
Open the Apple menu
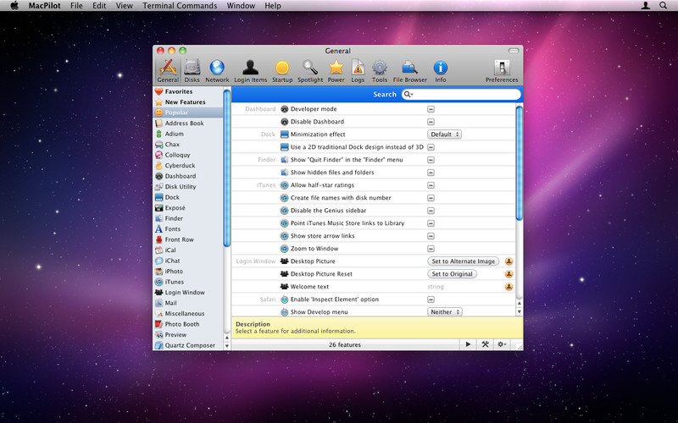14,6
